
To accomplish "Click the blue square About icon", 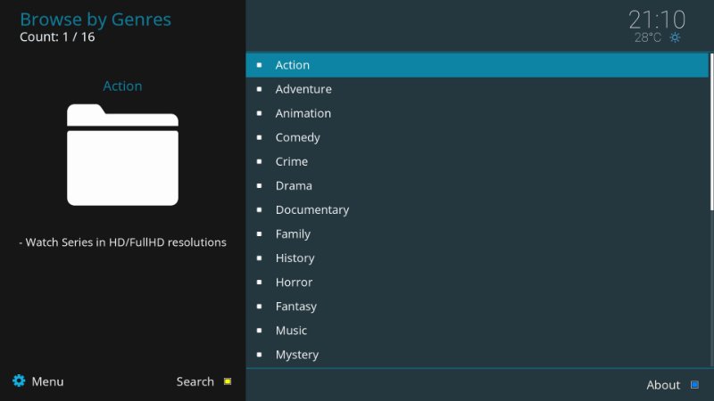I will (x=695, y=385).
